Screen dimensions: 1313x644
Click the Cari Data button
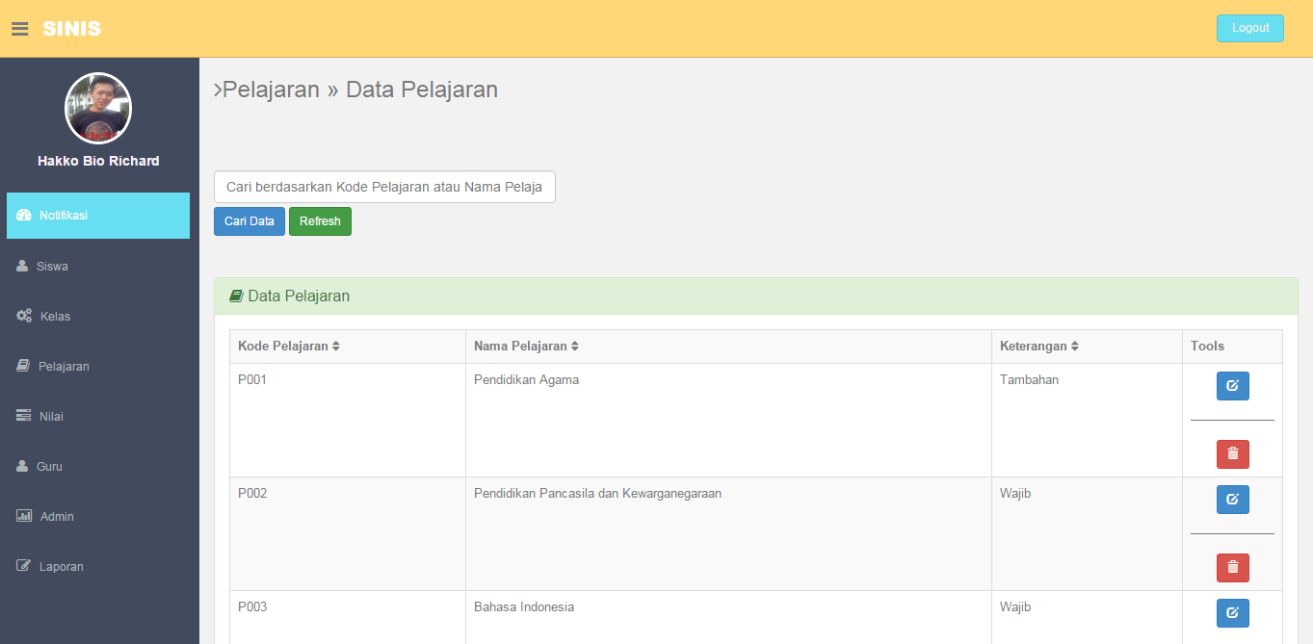pos(249,221)
